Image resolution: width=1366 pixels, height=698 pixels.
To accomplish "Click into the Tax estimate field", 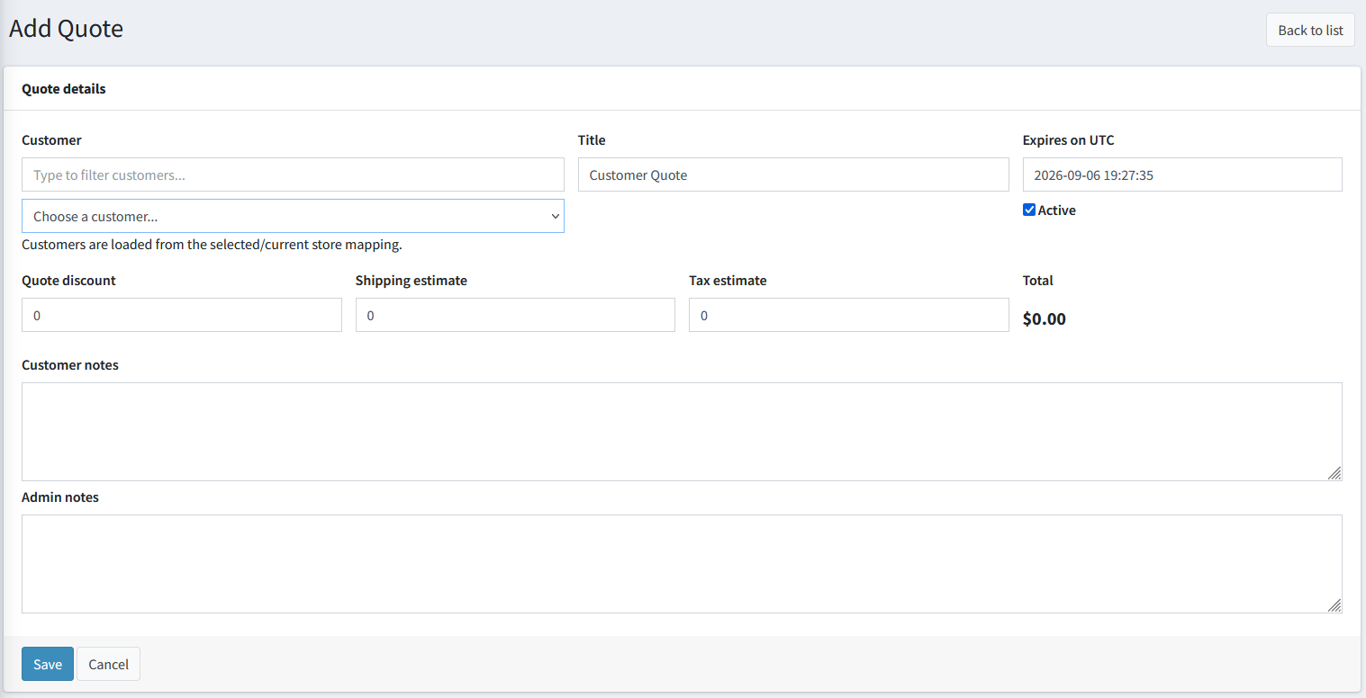I will pyautogui.click(x=849, y=315).
